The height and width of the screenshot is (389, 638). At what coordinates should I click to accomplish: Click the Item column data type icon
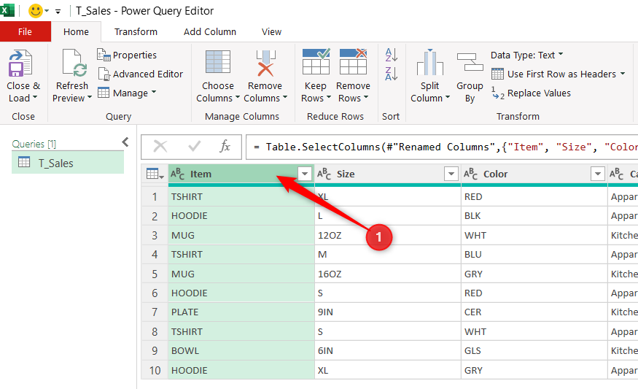coord(177,174)
